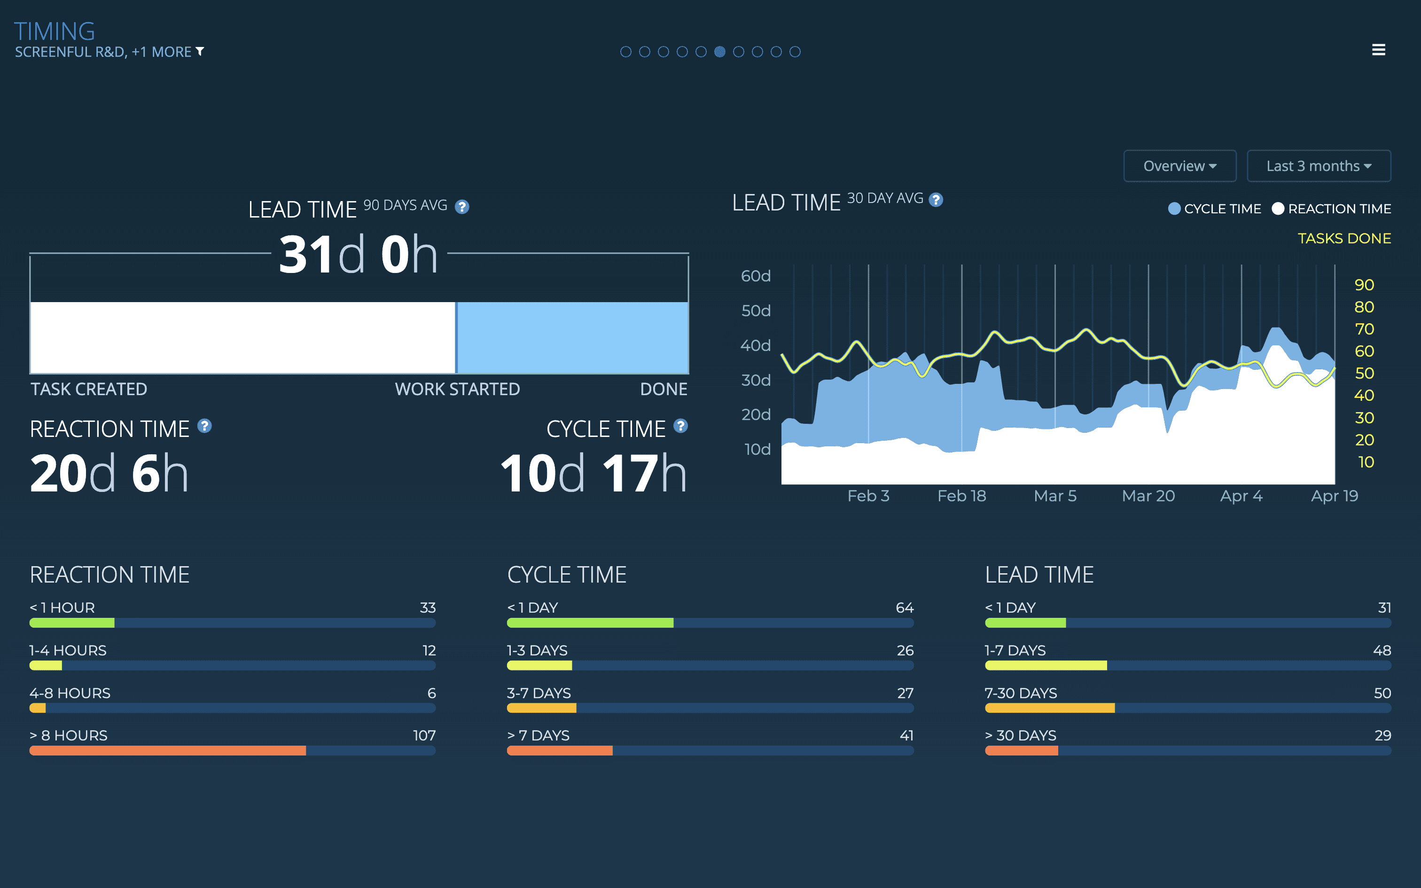The height and width of the screenshot is (888, 1421).
Task: Select the active sixth page indicator dot
Action: pos(720,52)
